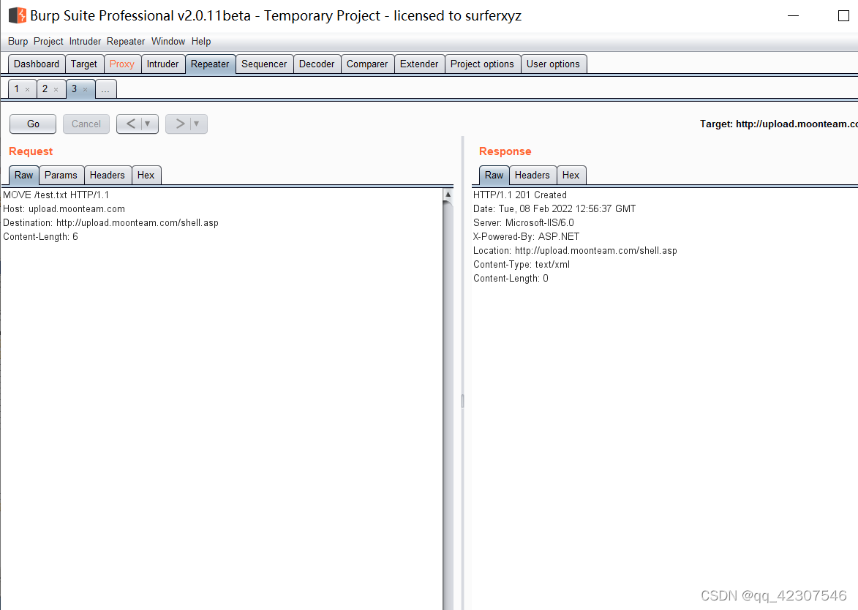Open the Intruder menu
Screen dimensions: 858x610
85,41
